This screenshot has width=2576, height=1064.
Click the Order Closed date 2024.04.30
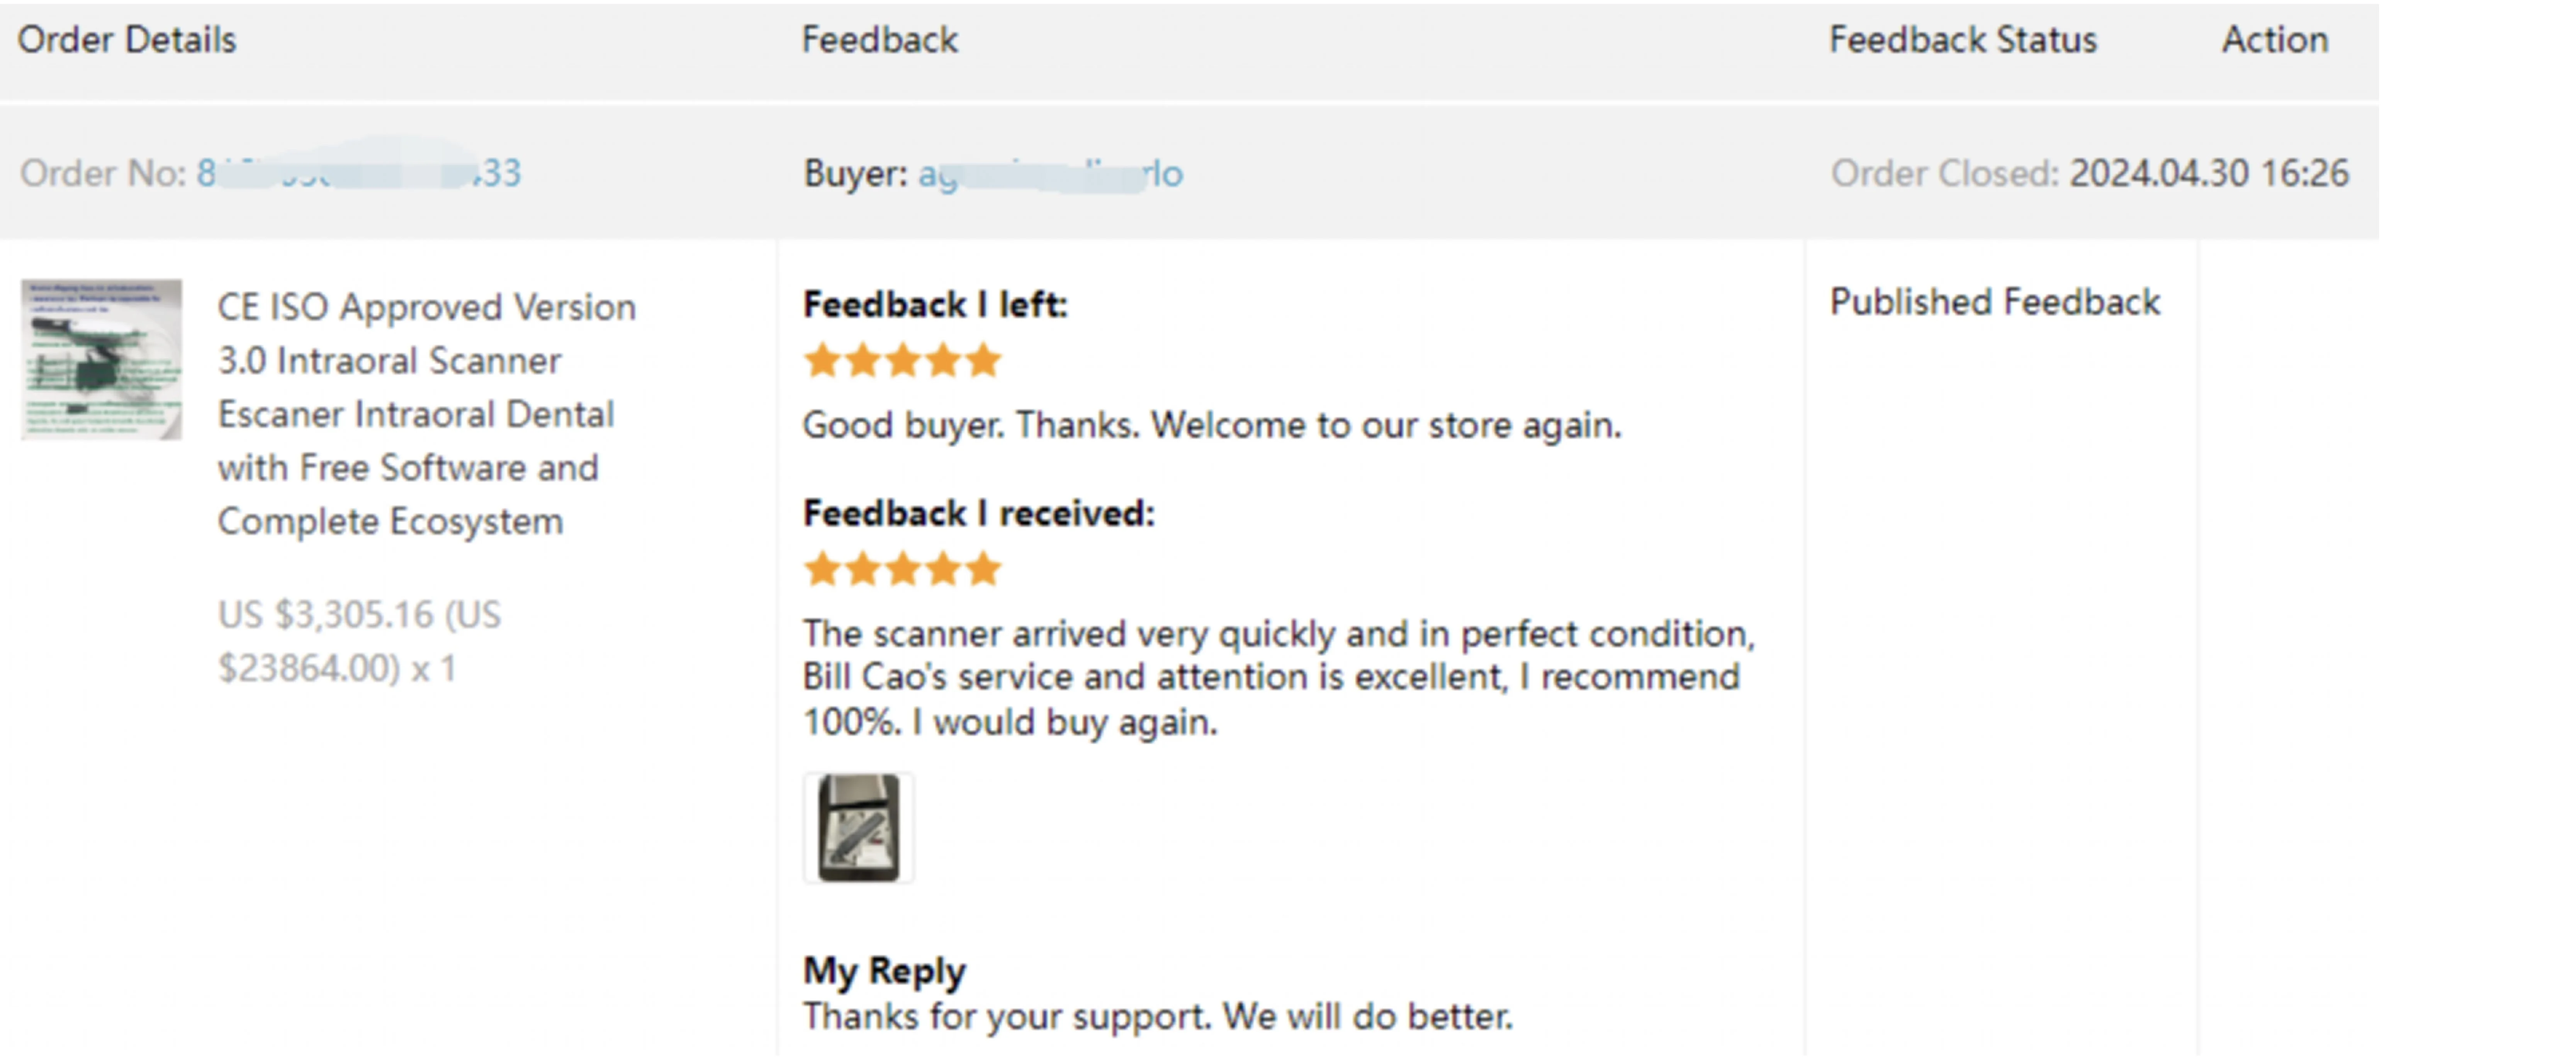point(2159,173)
